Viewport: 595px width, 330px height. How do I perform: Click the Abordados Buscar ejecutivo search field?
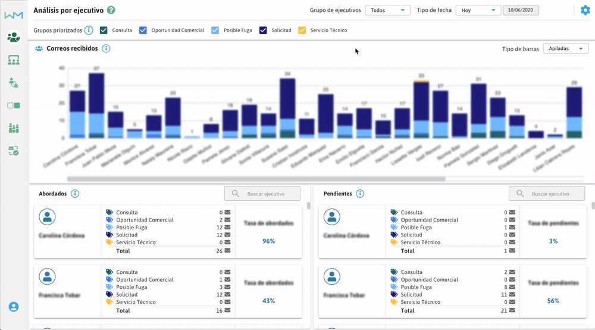(262, 194)
